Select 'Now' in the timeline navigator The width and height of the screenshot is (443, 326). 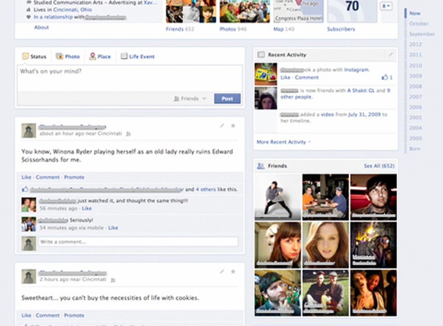(414, 13)
